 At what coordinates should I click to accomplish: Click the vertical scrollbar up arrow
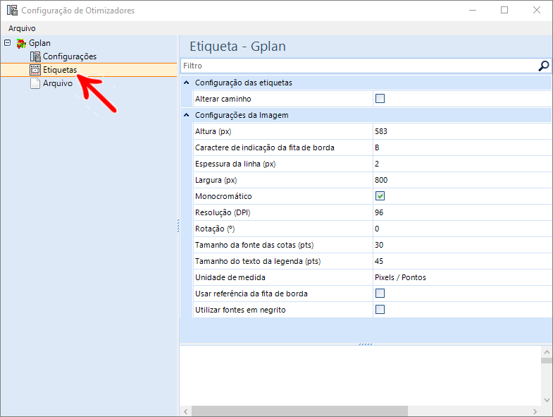[547, 352]
